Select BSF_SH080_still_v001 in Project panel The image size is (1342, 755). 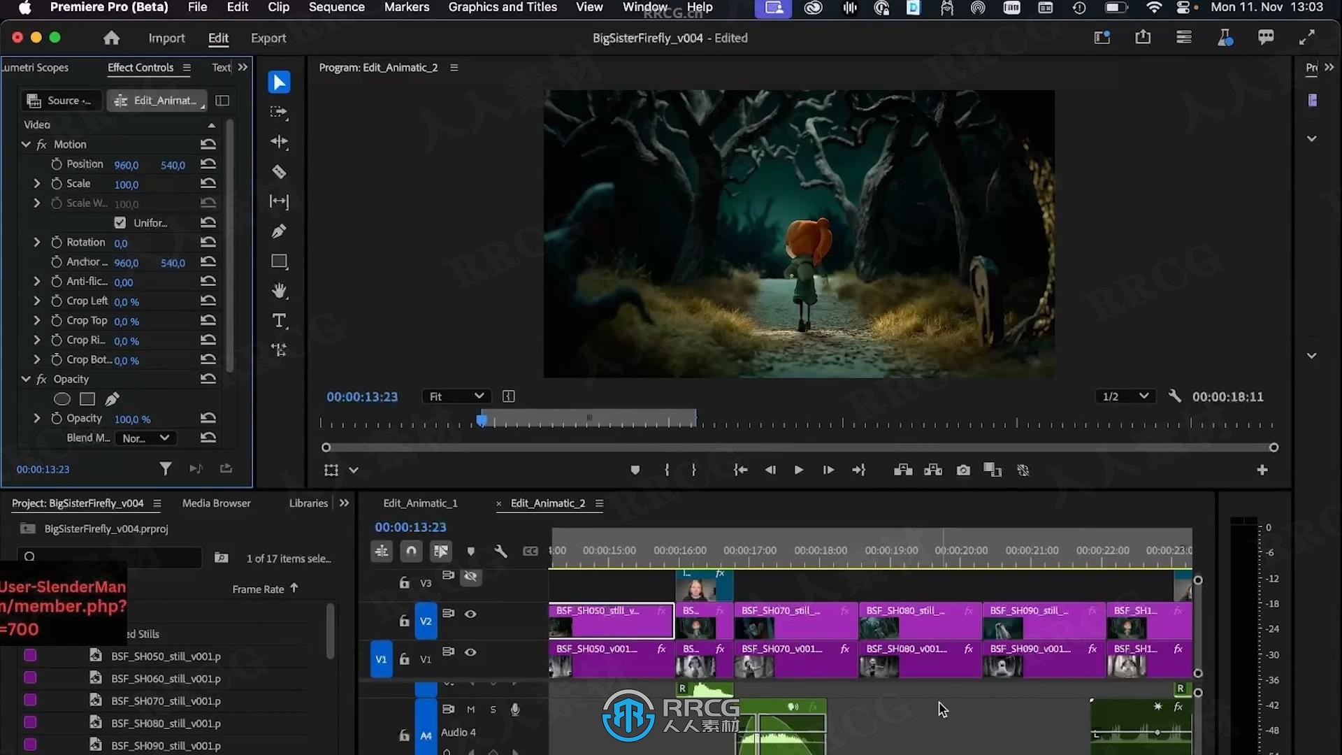(166, 724)
